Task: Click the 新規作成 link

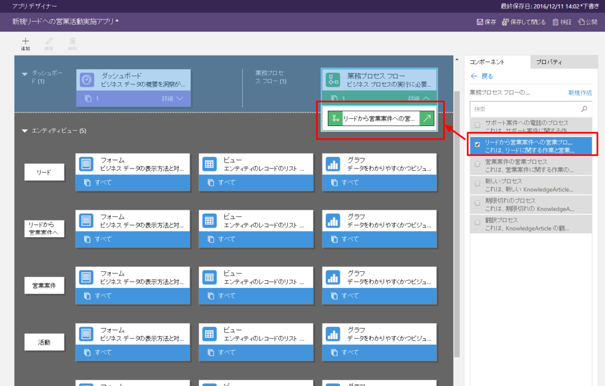Action: (580, 93)
